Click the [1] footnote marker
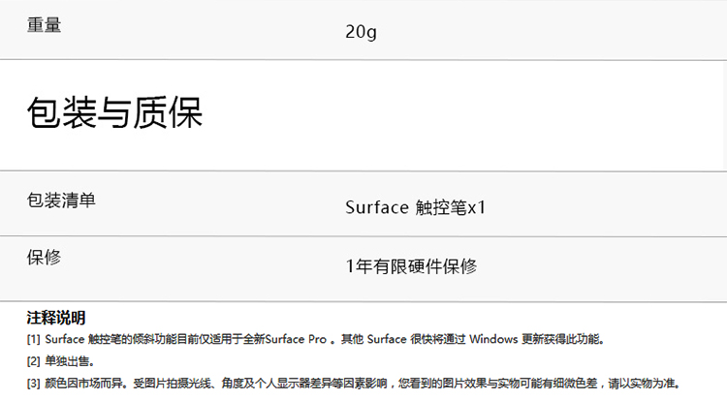This screenshot has height=401, width=727. pyautogui.click(x=33, y=340)
